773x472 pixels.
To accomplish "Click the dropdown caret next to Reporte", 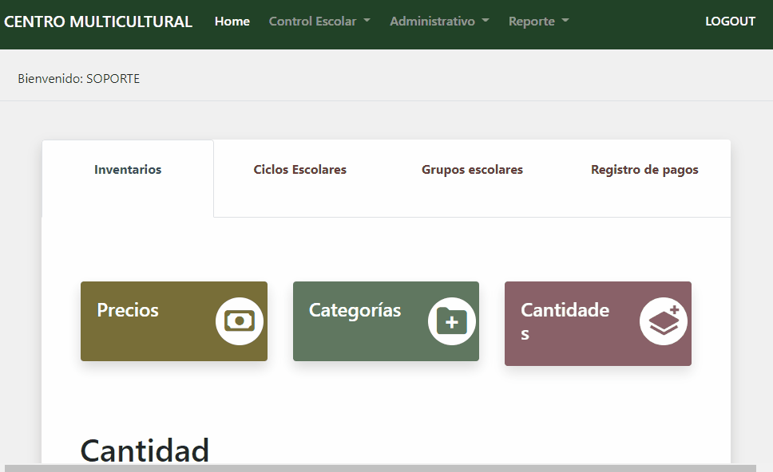I will point(564,22).
